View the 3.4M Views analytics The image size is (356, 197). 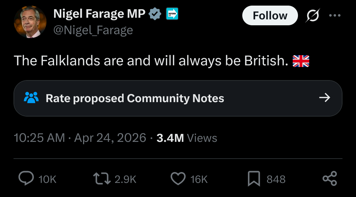[187, 138]
